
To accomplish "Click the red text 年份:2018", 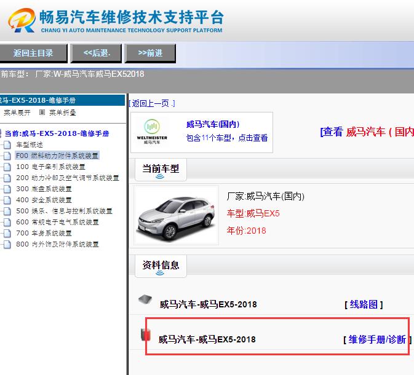I will click(246, 231).
